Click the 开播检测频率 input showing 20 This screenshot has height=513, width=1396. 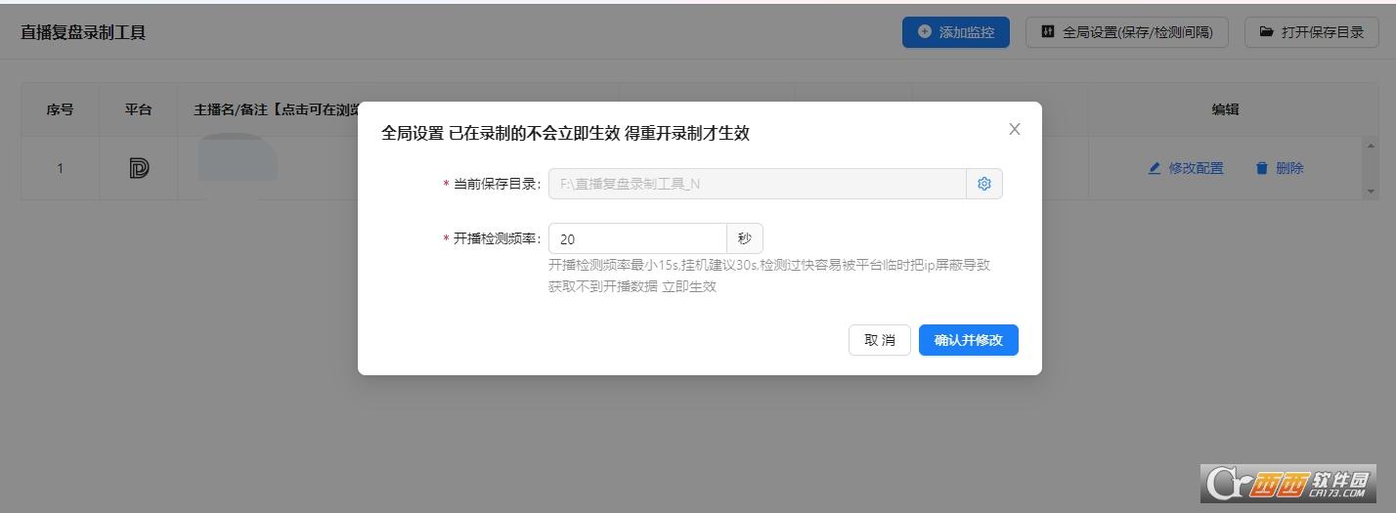pos(637,238)
